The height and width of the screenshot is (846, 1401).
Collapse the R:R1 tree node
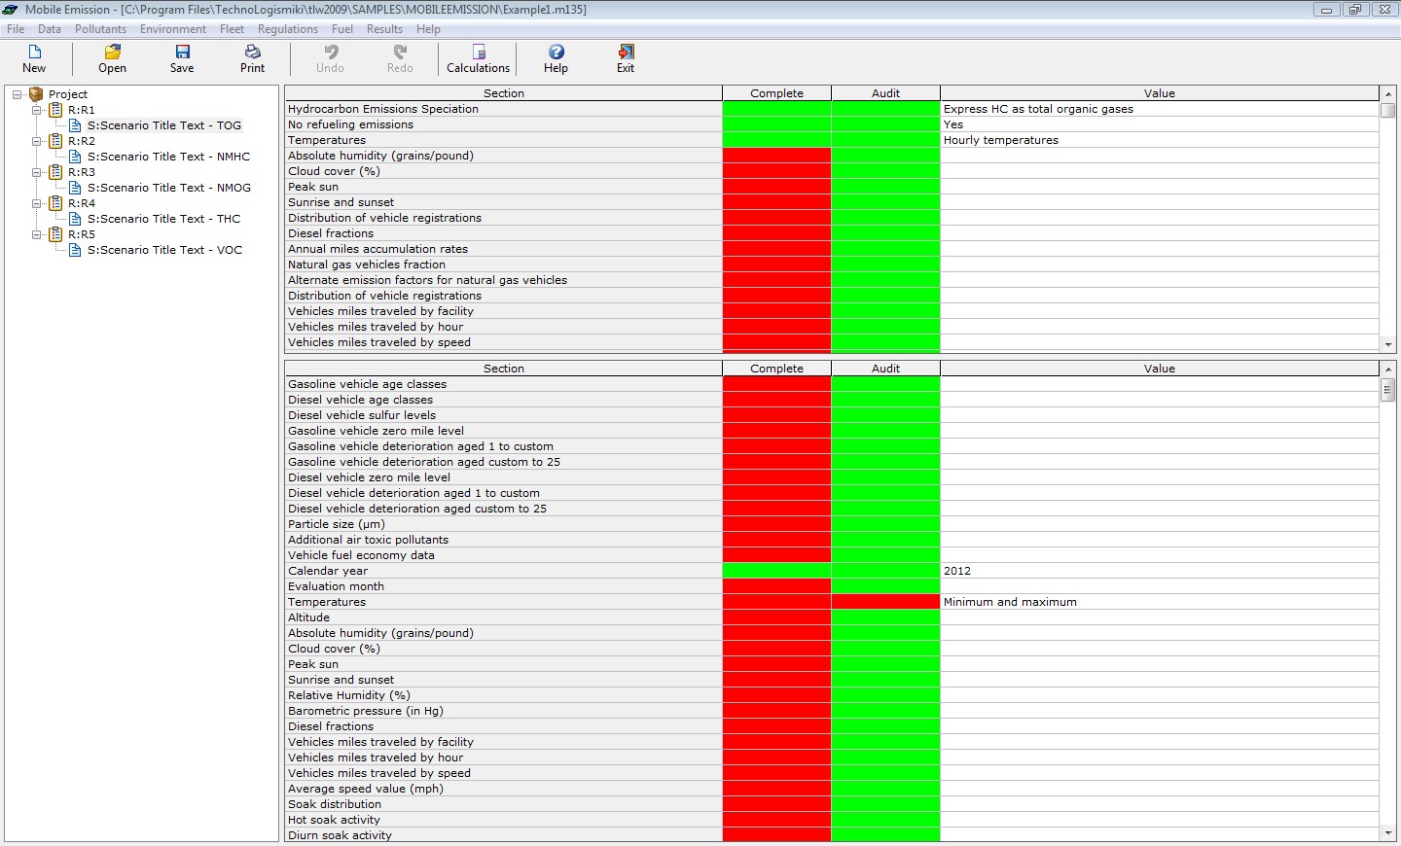(37, 110)
